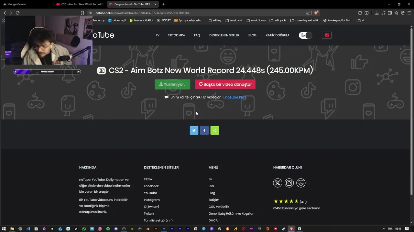This screenshot has height=232, width=414.
Task: Open Genel Satış Hüküm ve Koşulları link
Action: coord(232,213)
